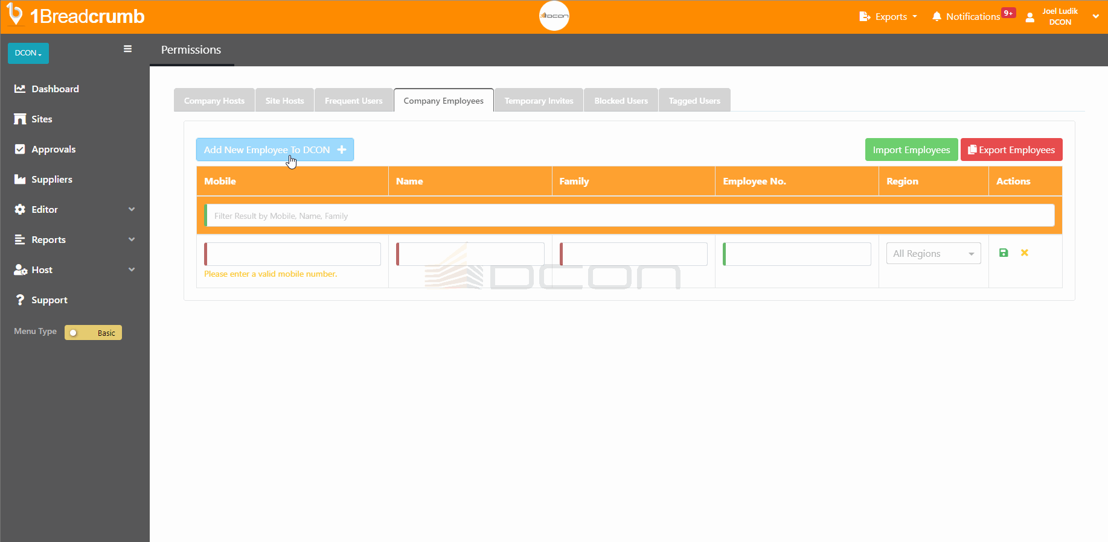The width and height of the screenshot is (1108, 542).
Task: Click the yellow cancel X icon
Action: click(1024, 253)
